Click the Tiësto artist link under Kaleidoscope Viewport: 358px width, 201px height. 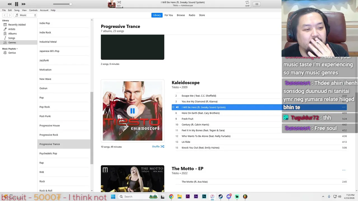(175, 87)
